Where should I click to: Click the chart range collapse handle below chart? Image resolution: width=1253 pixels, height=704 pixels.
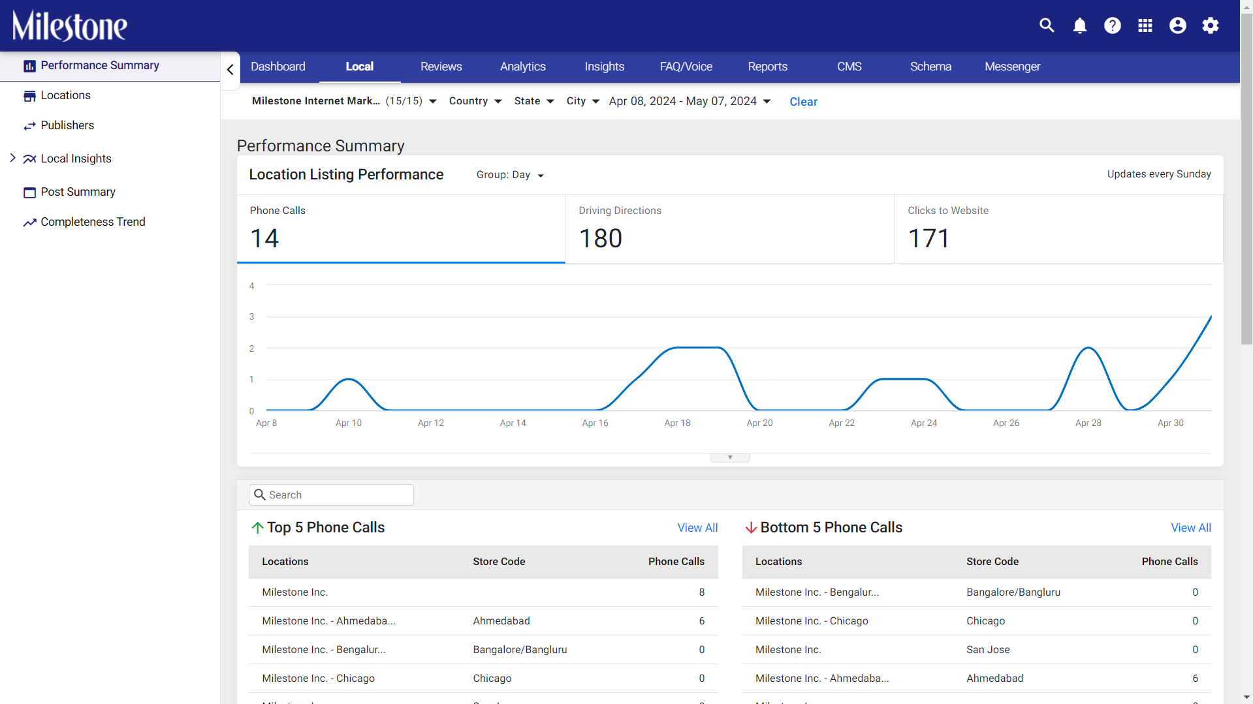click(729, 457)
